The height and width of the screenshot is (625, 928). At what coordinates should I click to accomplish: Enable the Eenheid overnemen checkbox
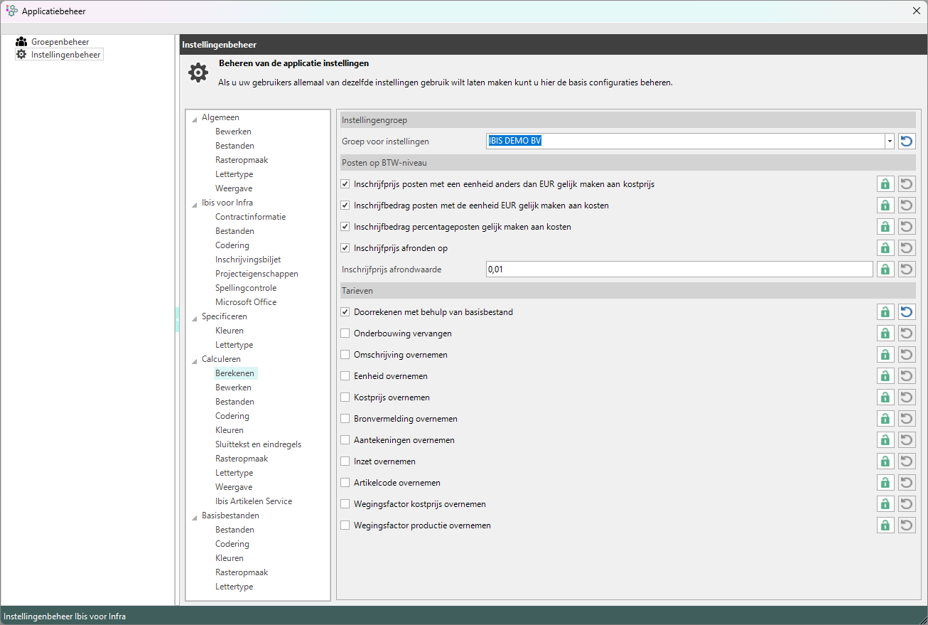pos(345,376)
